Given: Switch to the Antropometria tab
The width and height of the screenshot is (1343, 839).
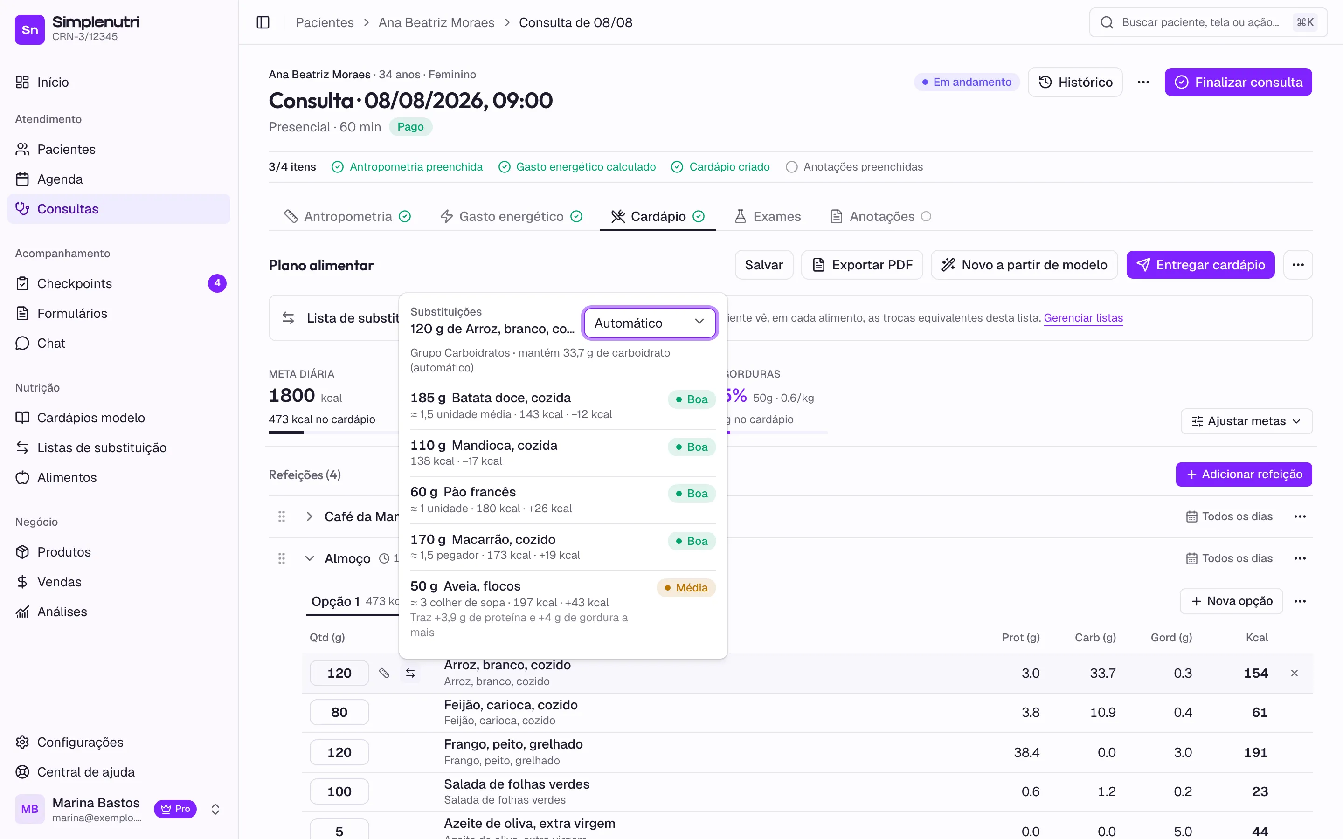Looking at the screenshot, I should [x=347, y=216].
